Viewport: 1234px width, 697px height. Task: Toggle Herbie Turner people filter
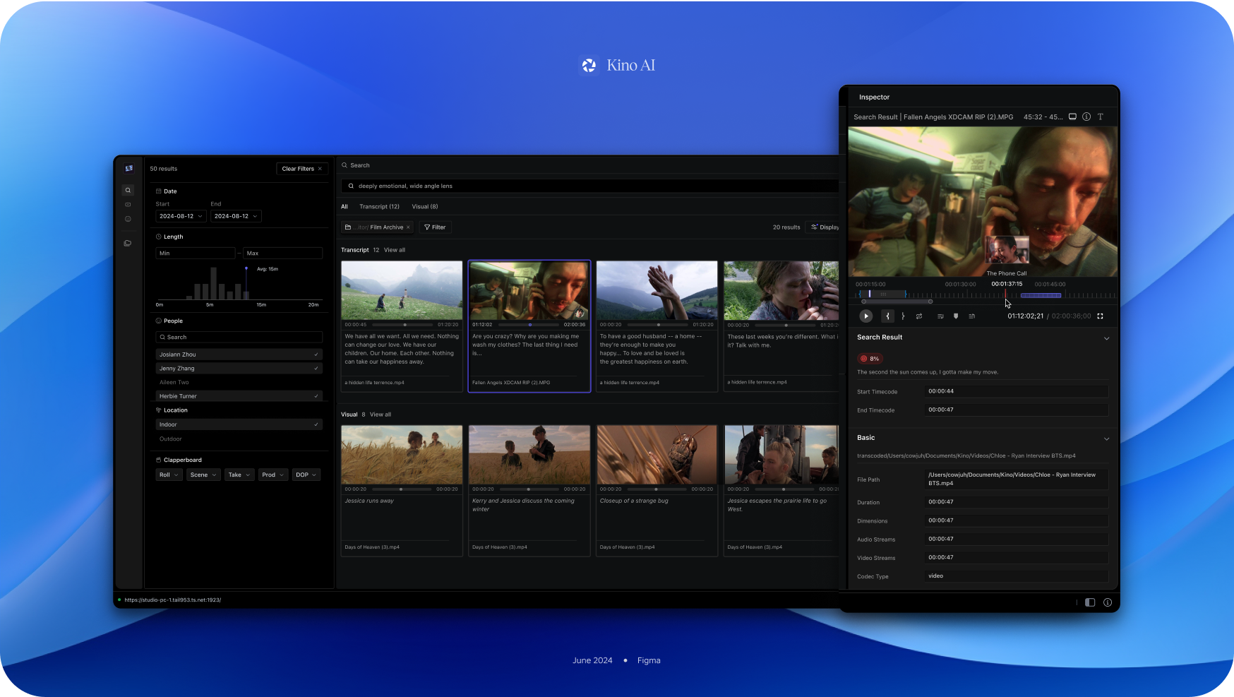click(239, 396)
